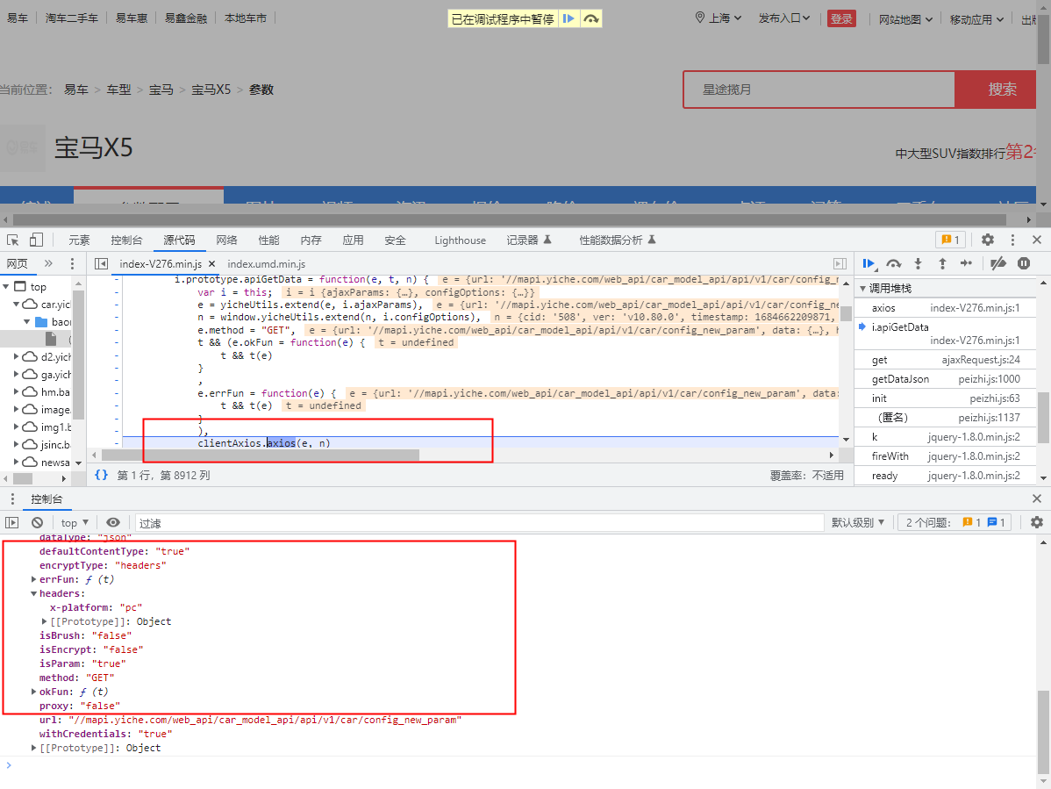Collapse the top frame tree node
This screenshot has height=789, width=1051.
click(6, 287)
